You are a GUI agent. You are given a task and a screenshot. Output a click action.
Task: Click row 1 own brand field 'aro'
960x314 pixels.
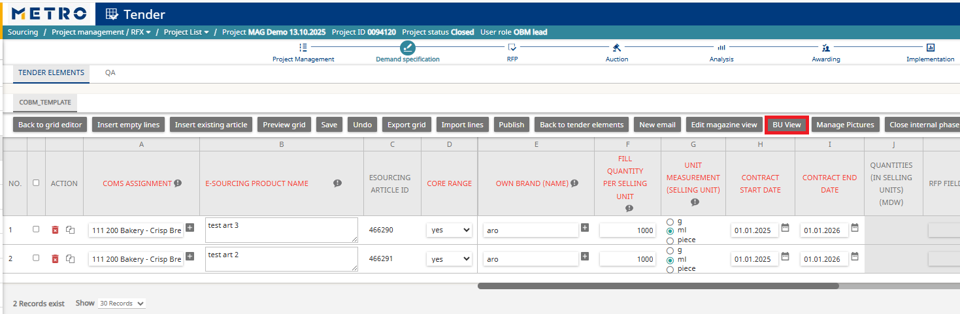pos(531,230)
